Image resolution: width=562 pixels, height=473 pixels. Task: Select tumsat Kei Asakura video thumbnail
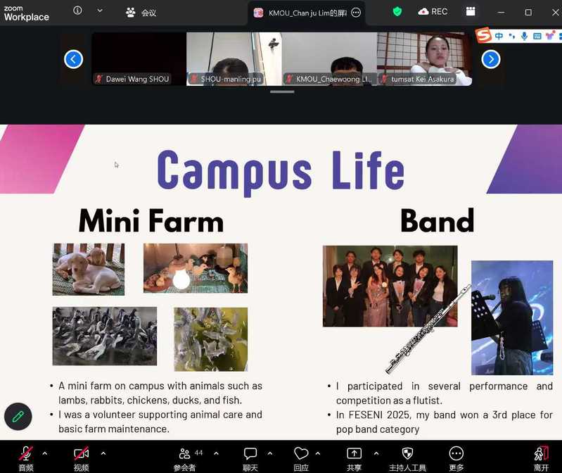pos(424,60)
